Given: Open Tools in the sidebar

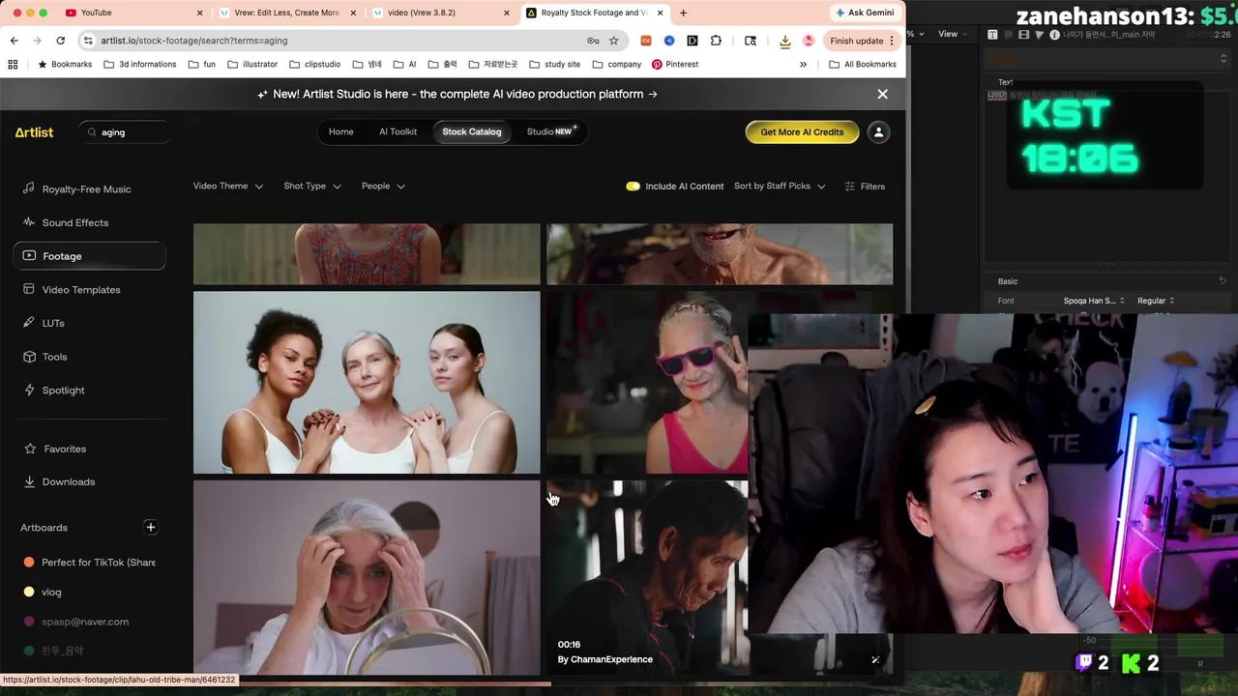Looking at the screenshot, I should 54,357.
